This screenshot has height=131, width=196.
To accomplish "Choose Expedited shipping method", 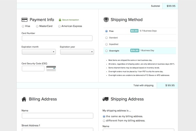I will (106, 44).
